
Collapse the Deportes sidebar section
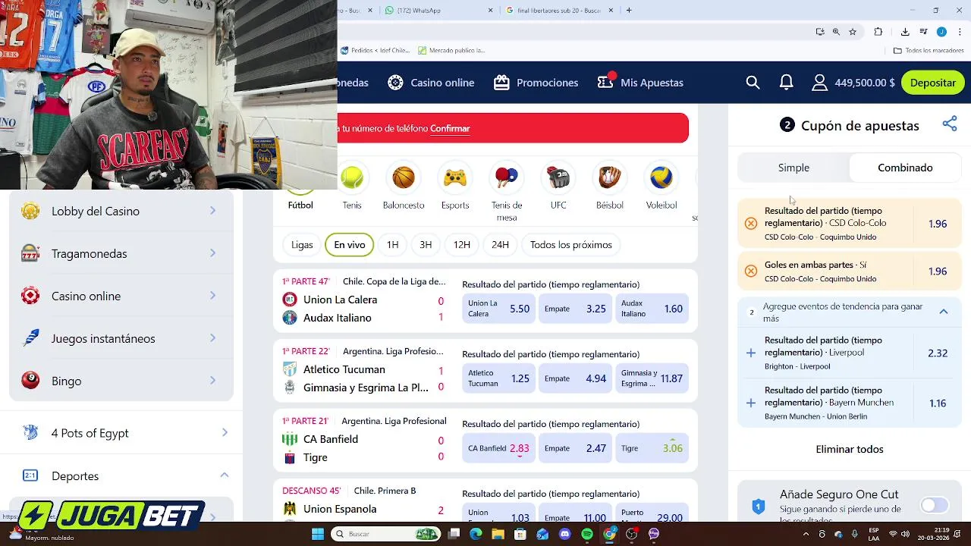[225, 475]
